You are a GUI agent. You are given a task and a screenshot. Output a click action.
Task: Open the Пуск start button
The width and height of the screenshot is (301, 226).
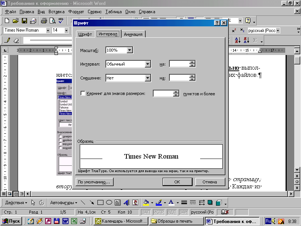(x=11, y=221)
